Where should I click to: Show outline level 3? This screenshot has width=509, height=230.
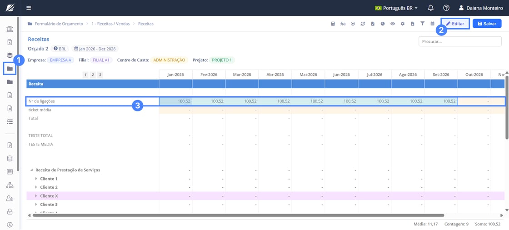coord(100,75)
